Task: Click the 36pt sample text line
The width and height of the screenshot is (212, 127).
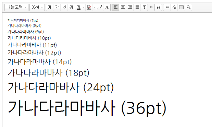Action: click(x=87, y=108)
